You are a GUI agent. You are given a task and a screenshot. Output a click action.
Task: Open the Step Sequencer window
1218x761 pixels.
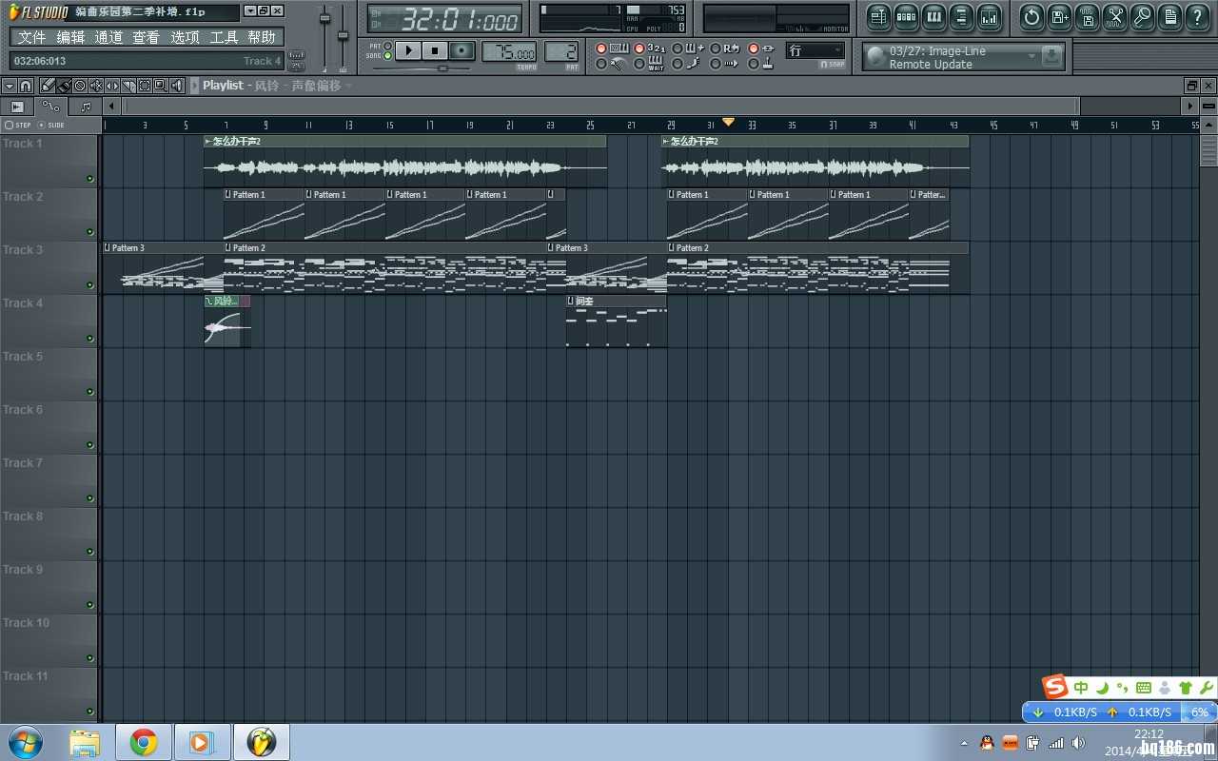(906, 16)
